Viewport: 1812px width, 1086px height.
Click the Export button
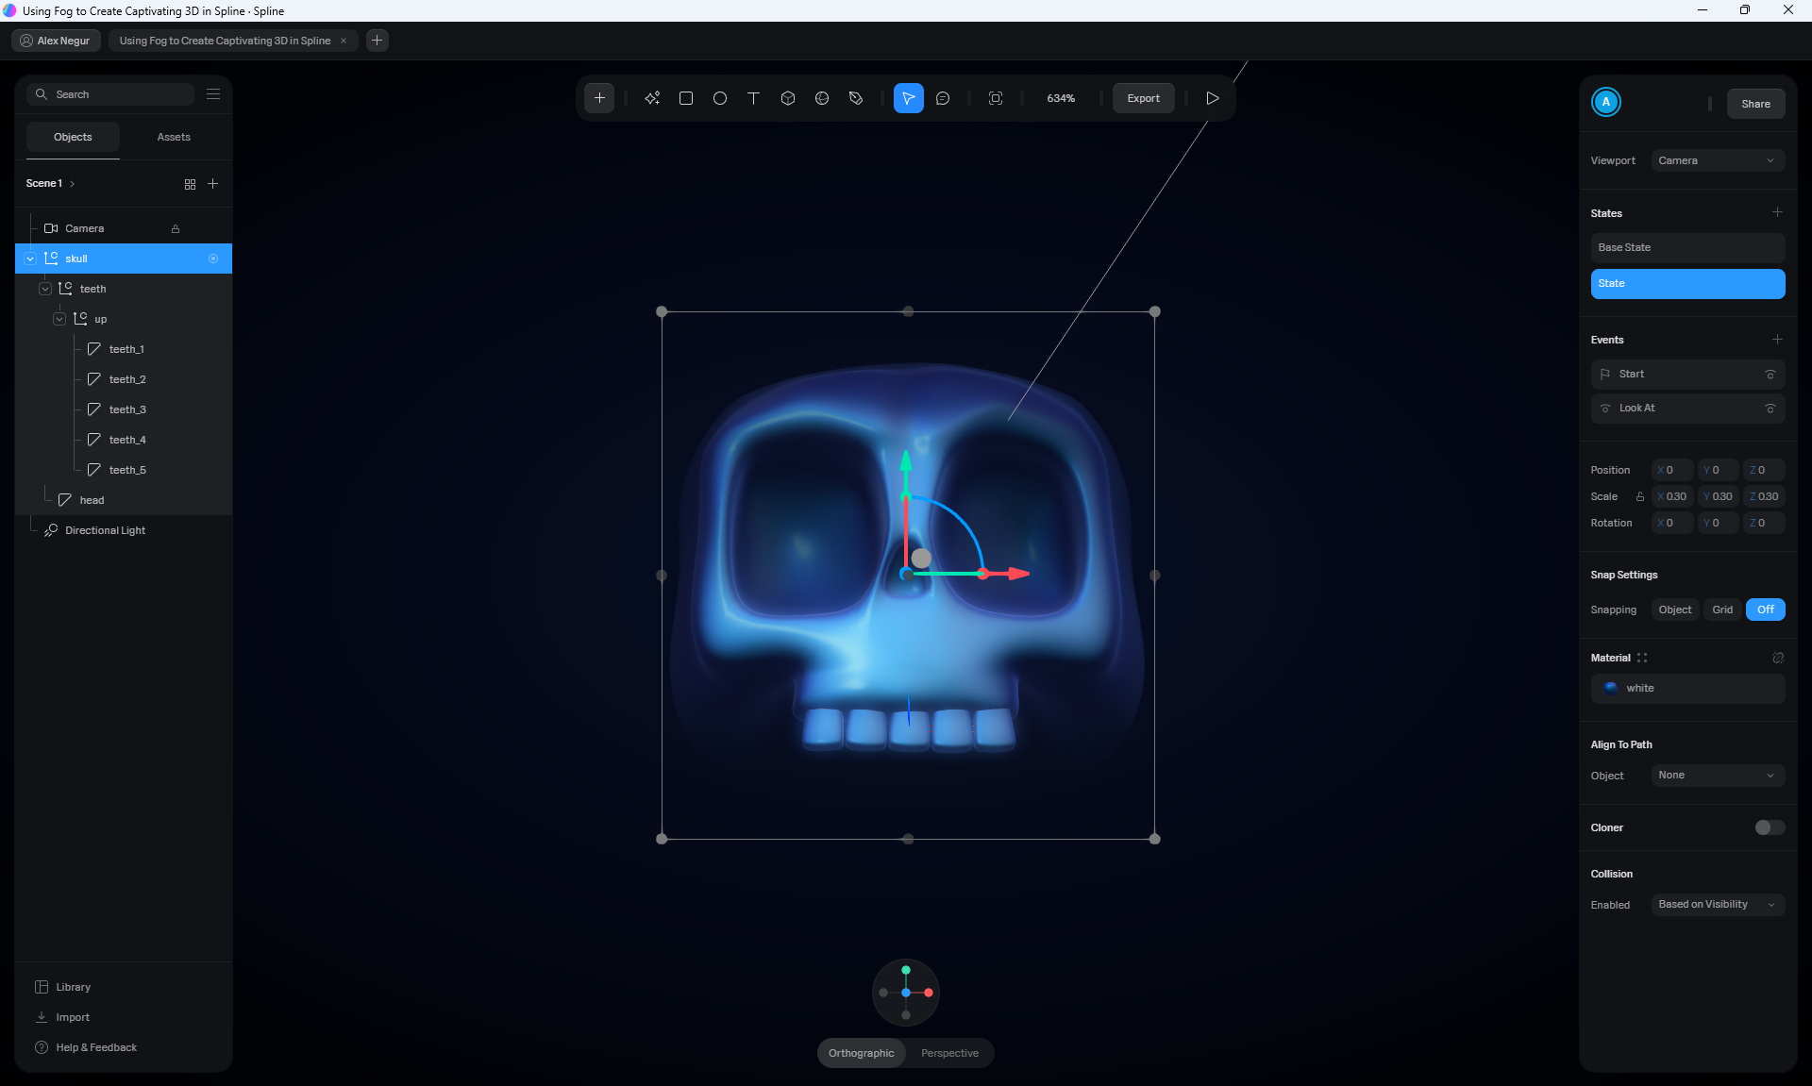coord(1143,98)
